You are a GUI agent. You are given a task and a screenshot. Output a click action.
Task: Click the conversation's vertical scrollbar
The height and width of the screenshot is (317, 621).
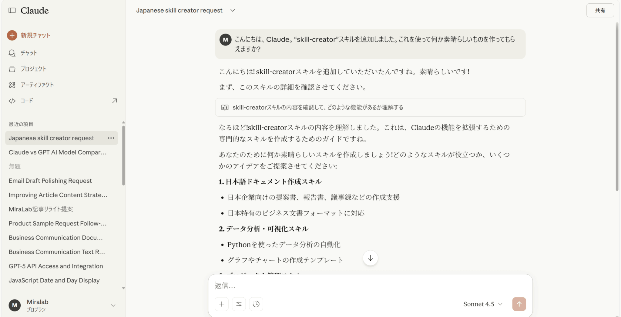617,106
